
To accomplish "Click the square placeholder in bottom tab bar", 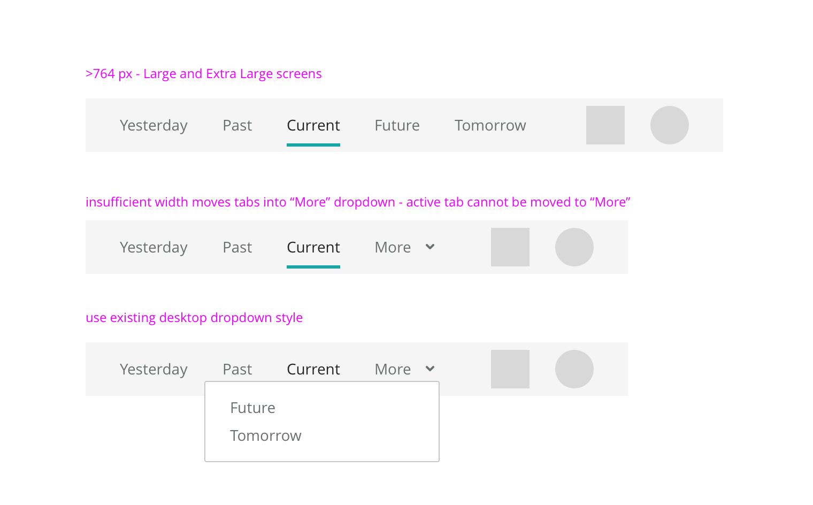I will click(x=510, y=369).
